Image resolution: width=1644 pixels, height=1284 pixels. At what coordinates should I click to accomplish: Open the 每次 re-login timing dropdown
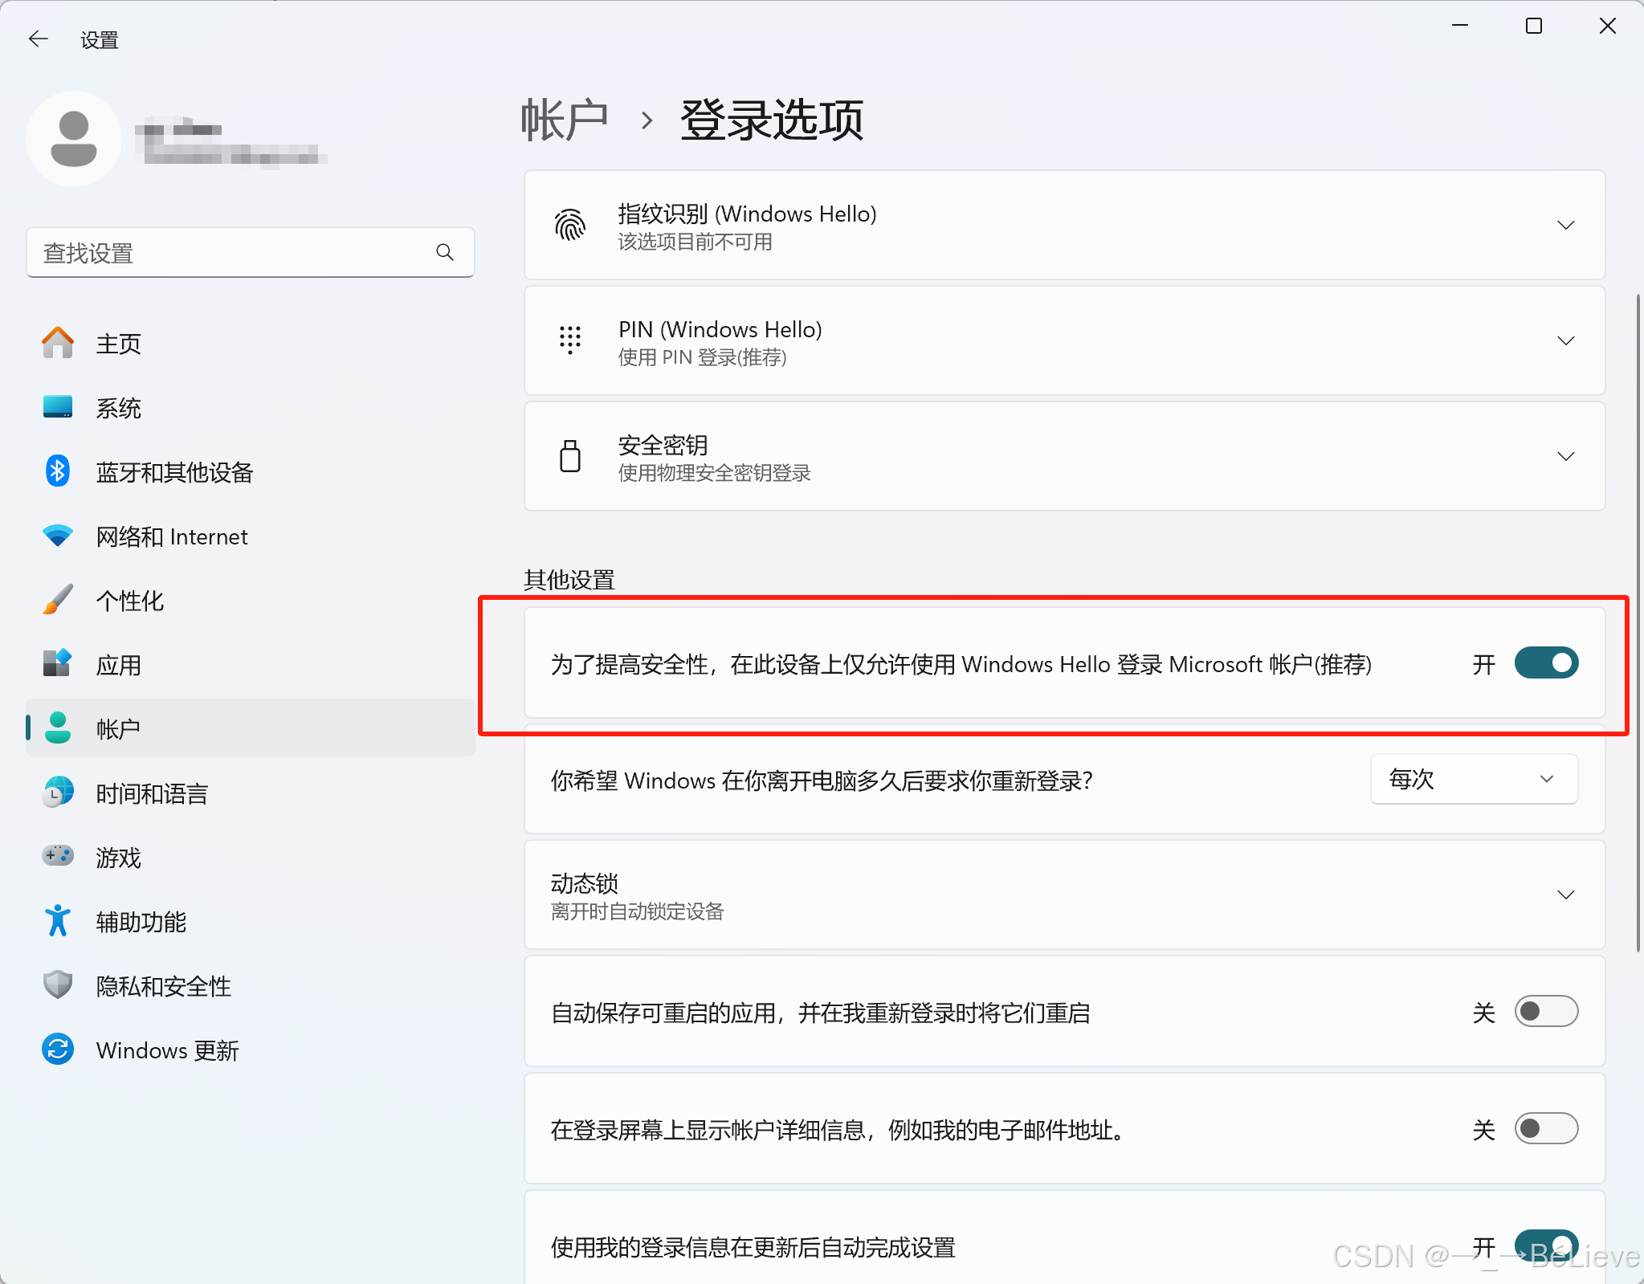[1474, 779]
